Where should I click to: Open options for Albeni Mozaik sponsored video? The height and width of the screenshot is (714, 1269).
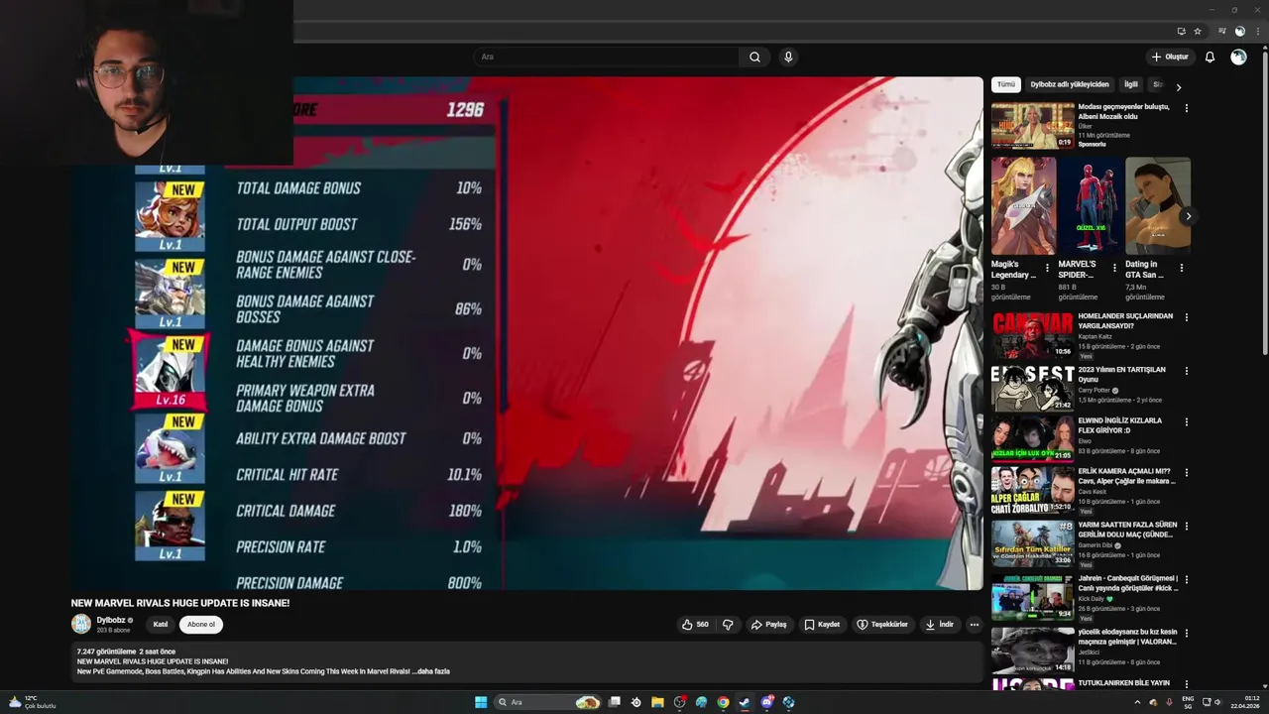[x=1186, y=108]
